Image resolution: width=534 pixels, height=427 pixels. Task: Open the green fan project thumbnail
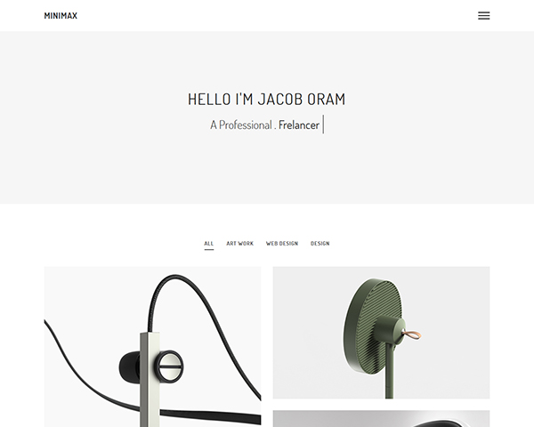click(381, 333)
